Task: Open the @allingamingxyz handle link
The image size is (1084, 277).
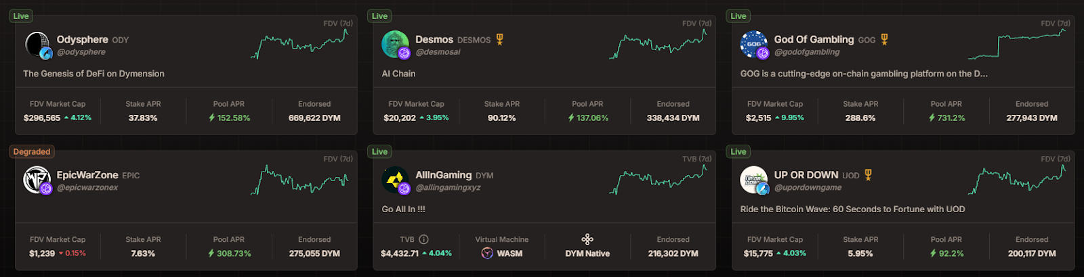Action: point(448,187)
